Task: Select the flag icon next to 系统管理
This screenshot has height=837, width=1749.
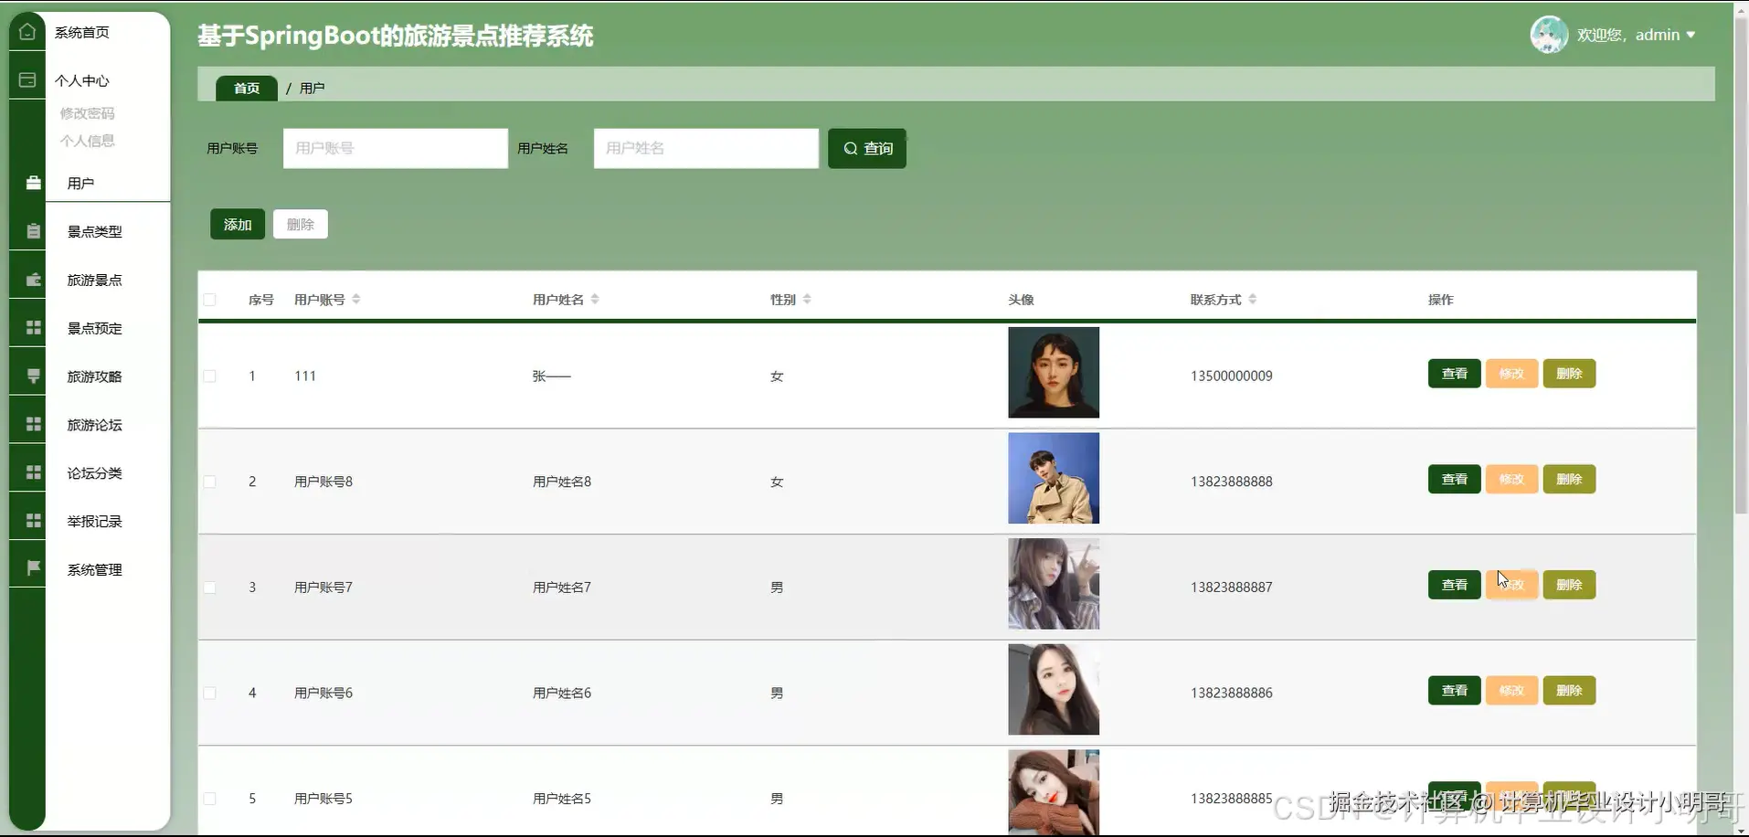Action: pos(33,567)
